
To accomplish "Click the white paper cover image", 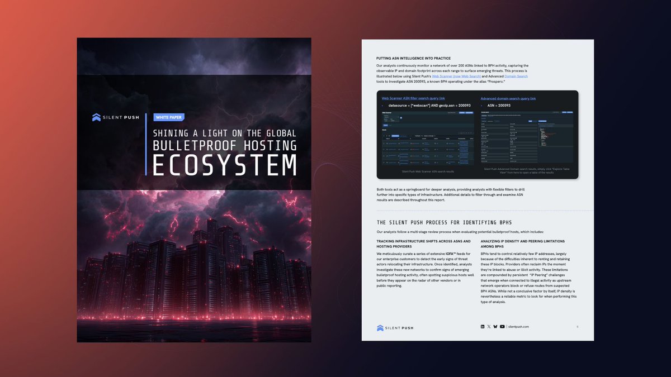I will 194,190.
